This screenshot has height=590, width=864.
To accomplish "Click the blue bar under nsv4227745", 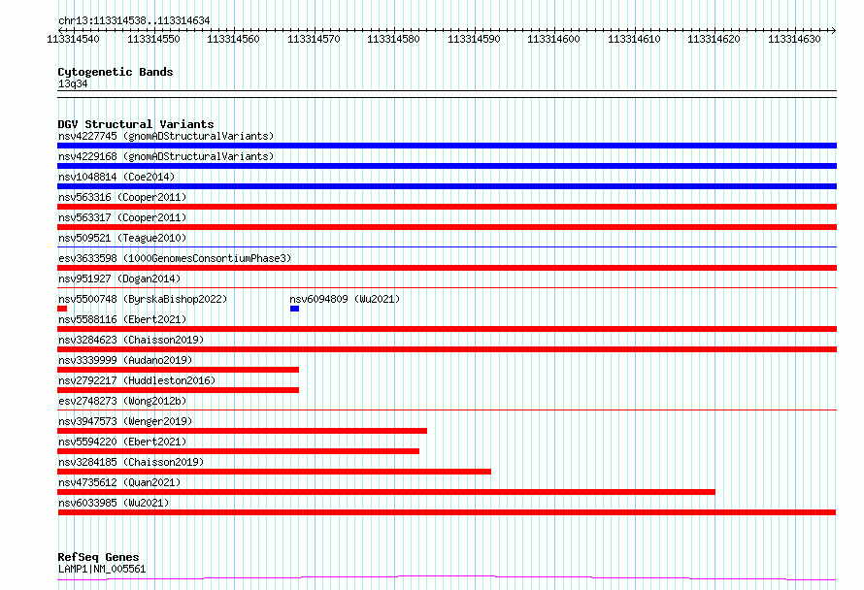I will (x=447, y=146).
